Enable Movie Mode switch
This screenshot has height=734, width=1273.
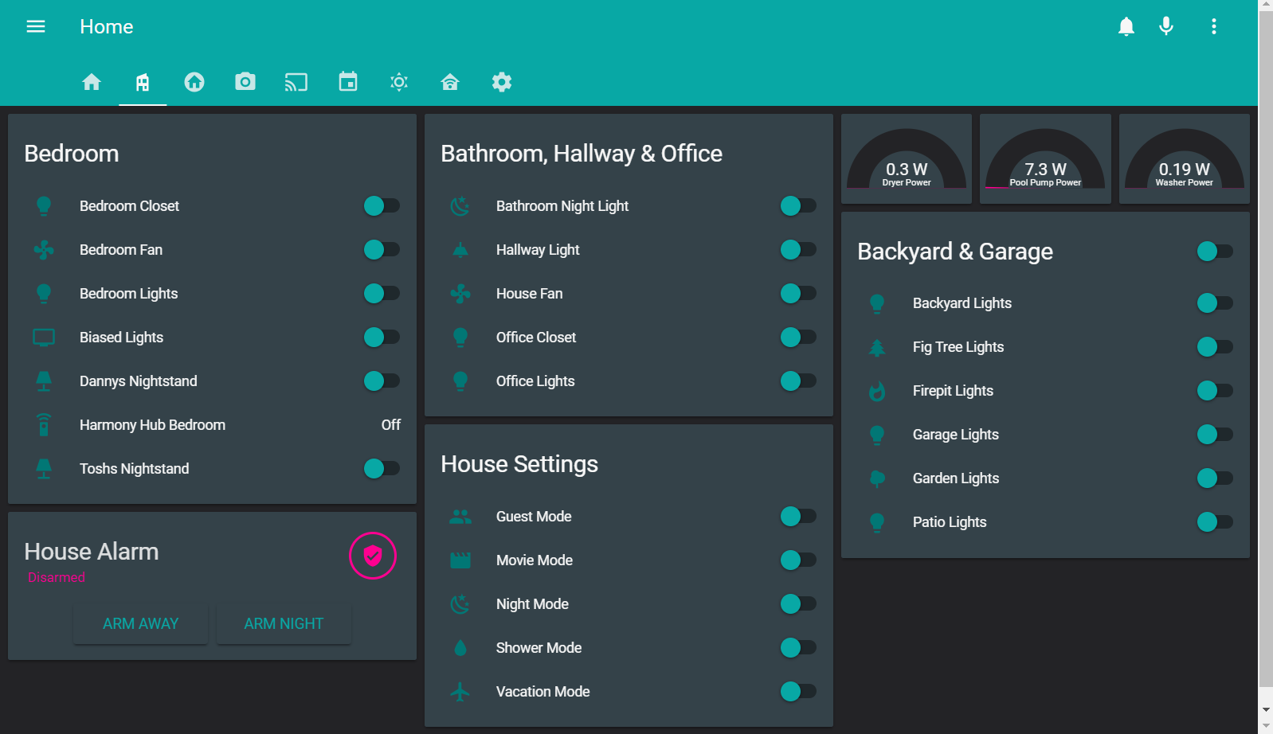point(798,560)
